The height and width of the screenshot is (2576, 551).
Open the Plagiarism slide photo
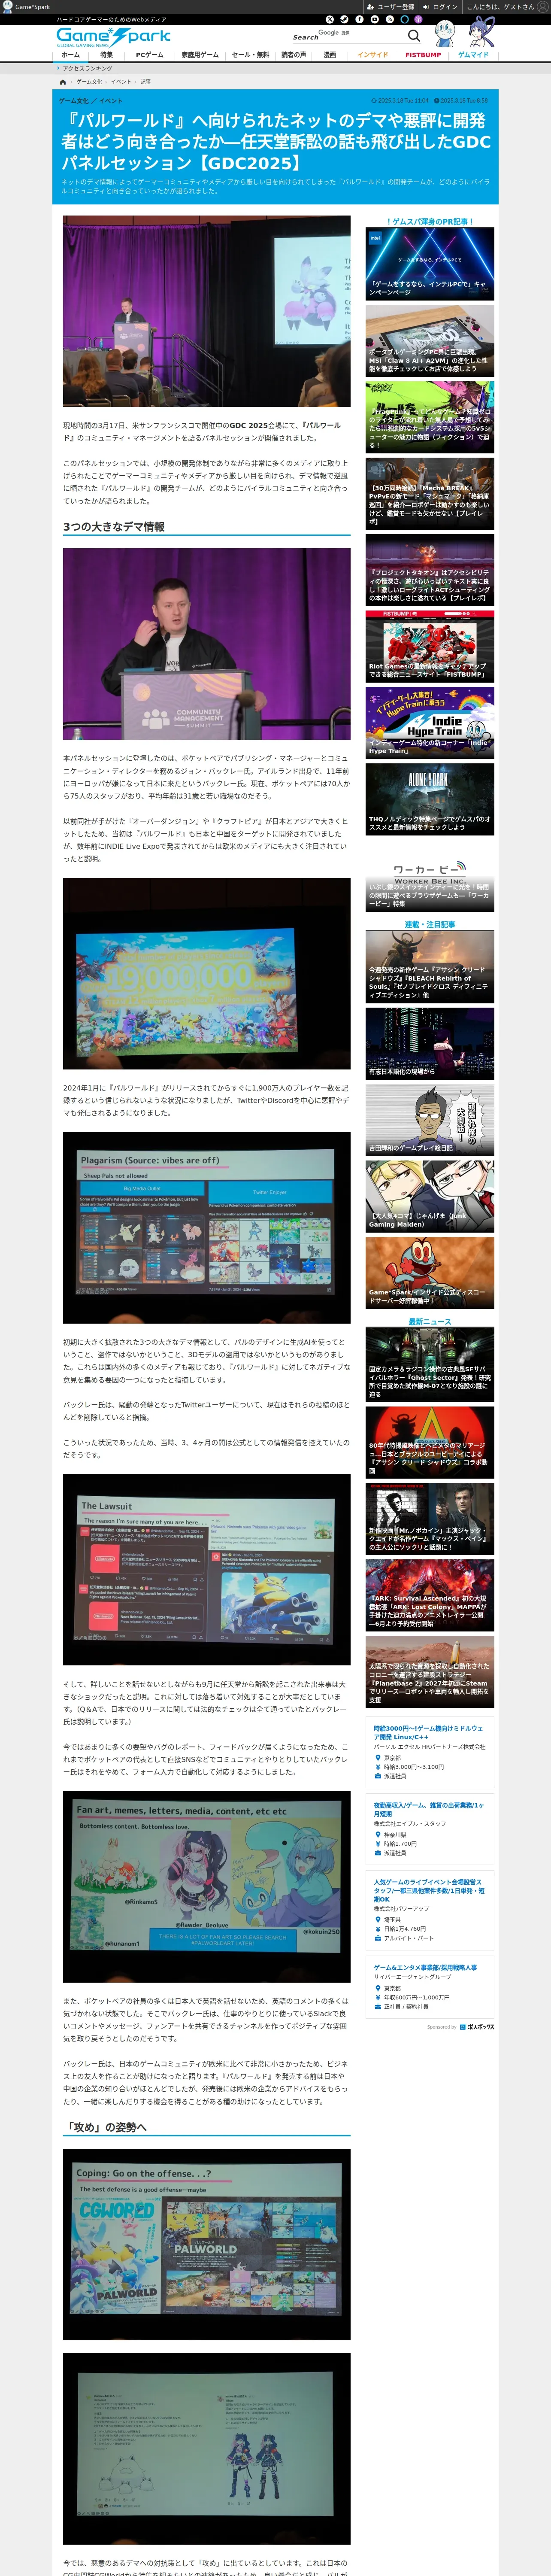point(207,1227)
